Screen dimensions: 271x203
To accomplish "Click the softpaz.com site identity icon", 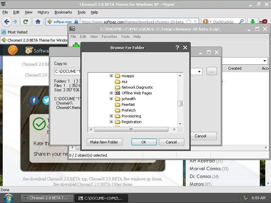I will click(49, 22).
